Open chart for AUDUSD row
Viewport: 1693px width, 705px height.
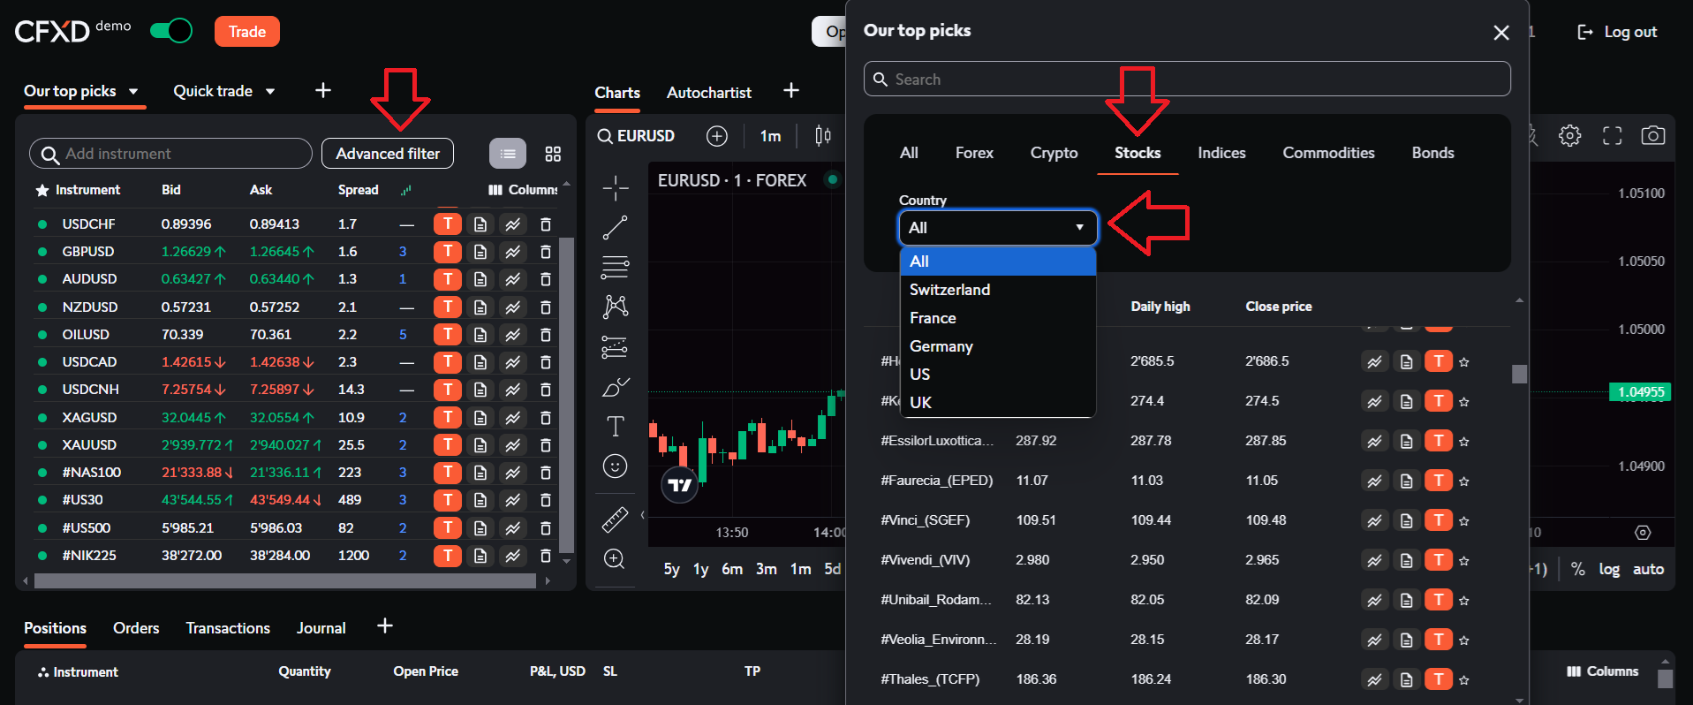513,279
